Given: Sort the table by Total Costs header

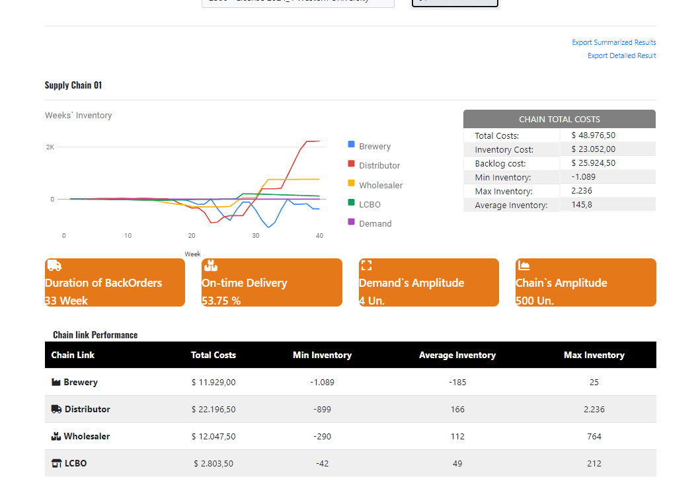Looking at the screenshot, I should (213, 355).
